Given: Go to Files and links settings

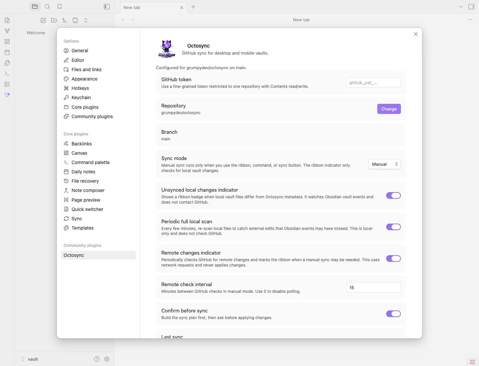Looking at the screenshot, I should [x=98, y=70].
